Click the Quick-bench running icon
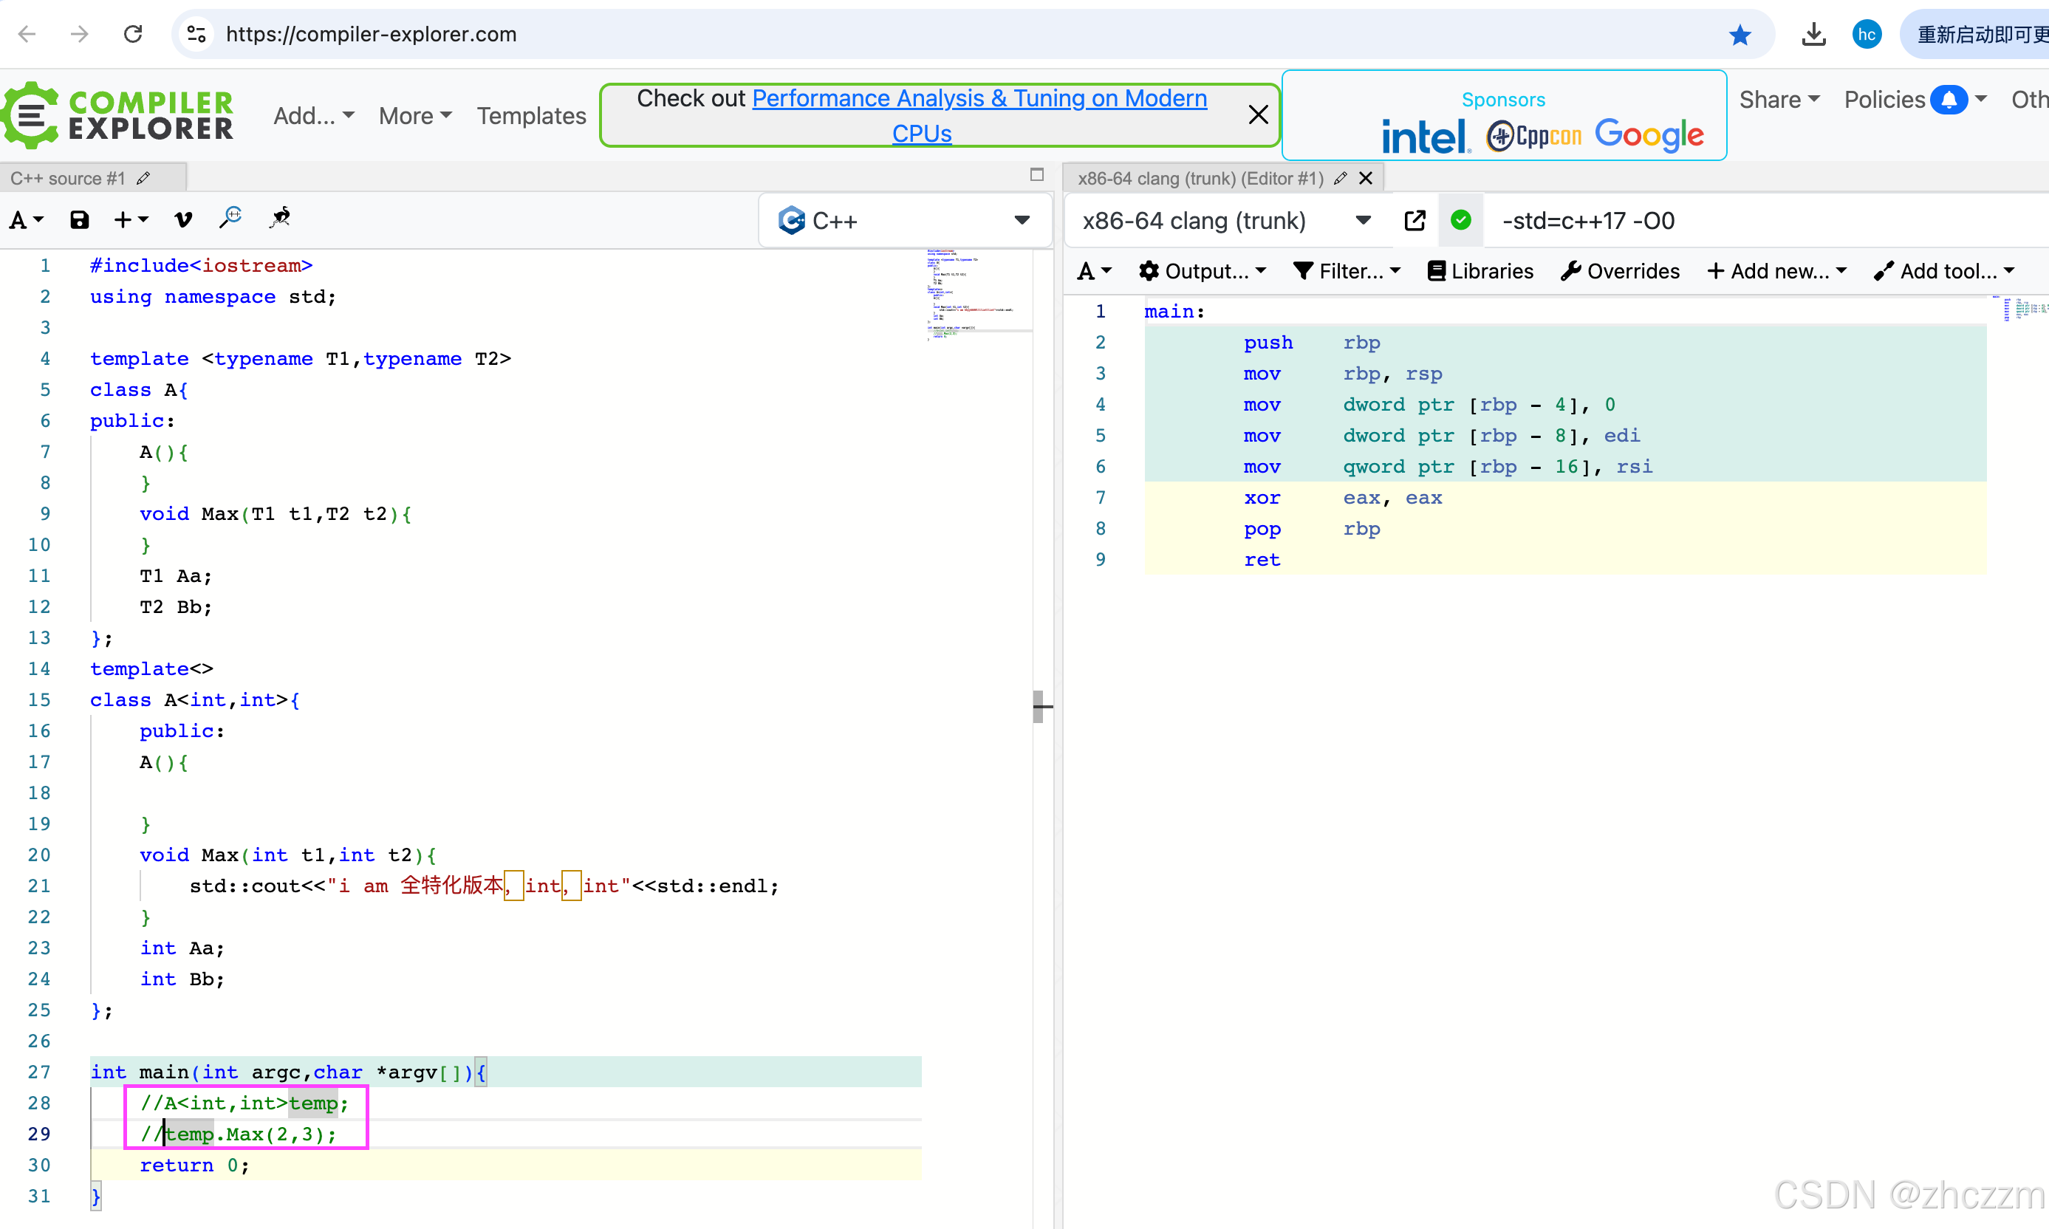This screenshot has width=2049, height=1229. (x=281, y=219)
